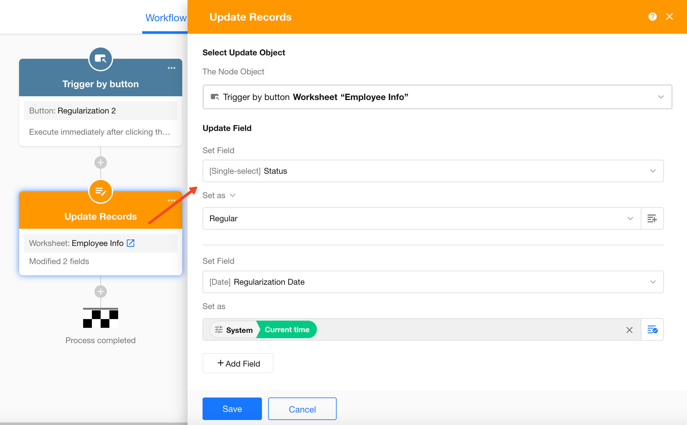Save the update records settings
This screenshot has width=687, height=425.
click(x=232, y=409)
